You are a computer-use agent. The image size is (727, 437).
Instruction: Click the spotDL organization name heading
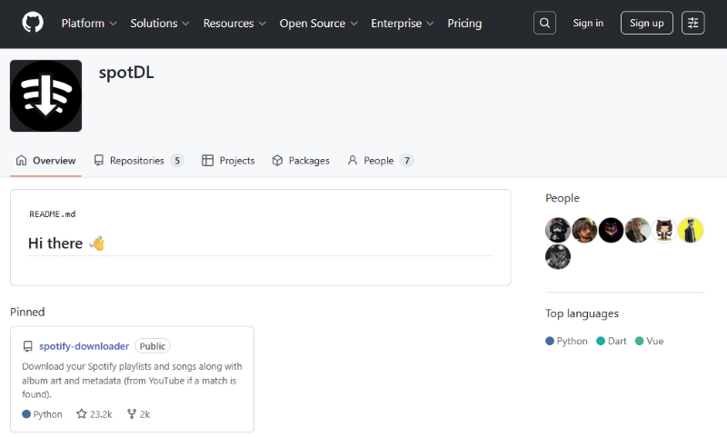(x=126, y=73)
